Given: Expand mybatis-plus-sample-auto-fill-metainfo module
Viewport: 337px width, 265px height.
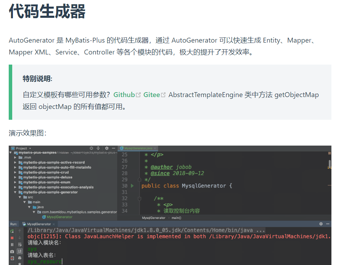Looking at the screenshot, I should tap(15, 167).
